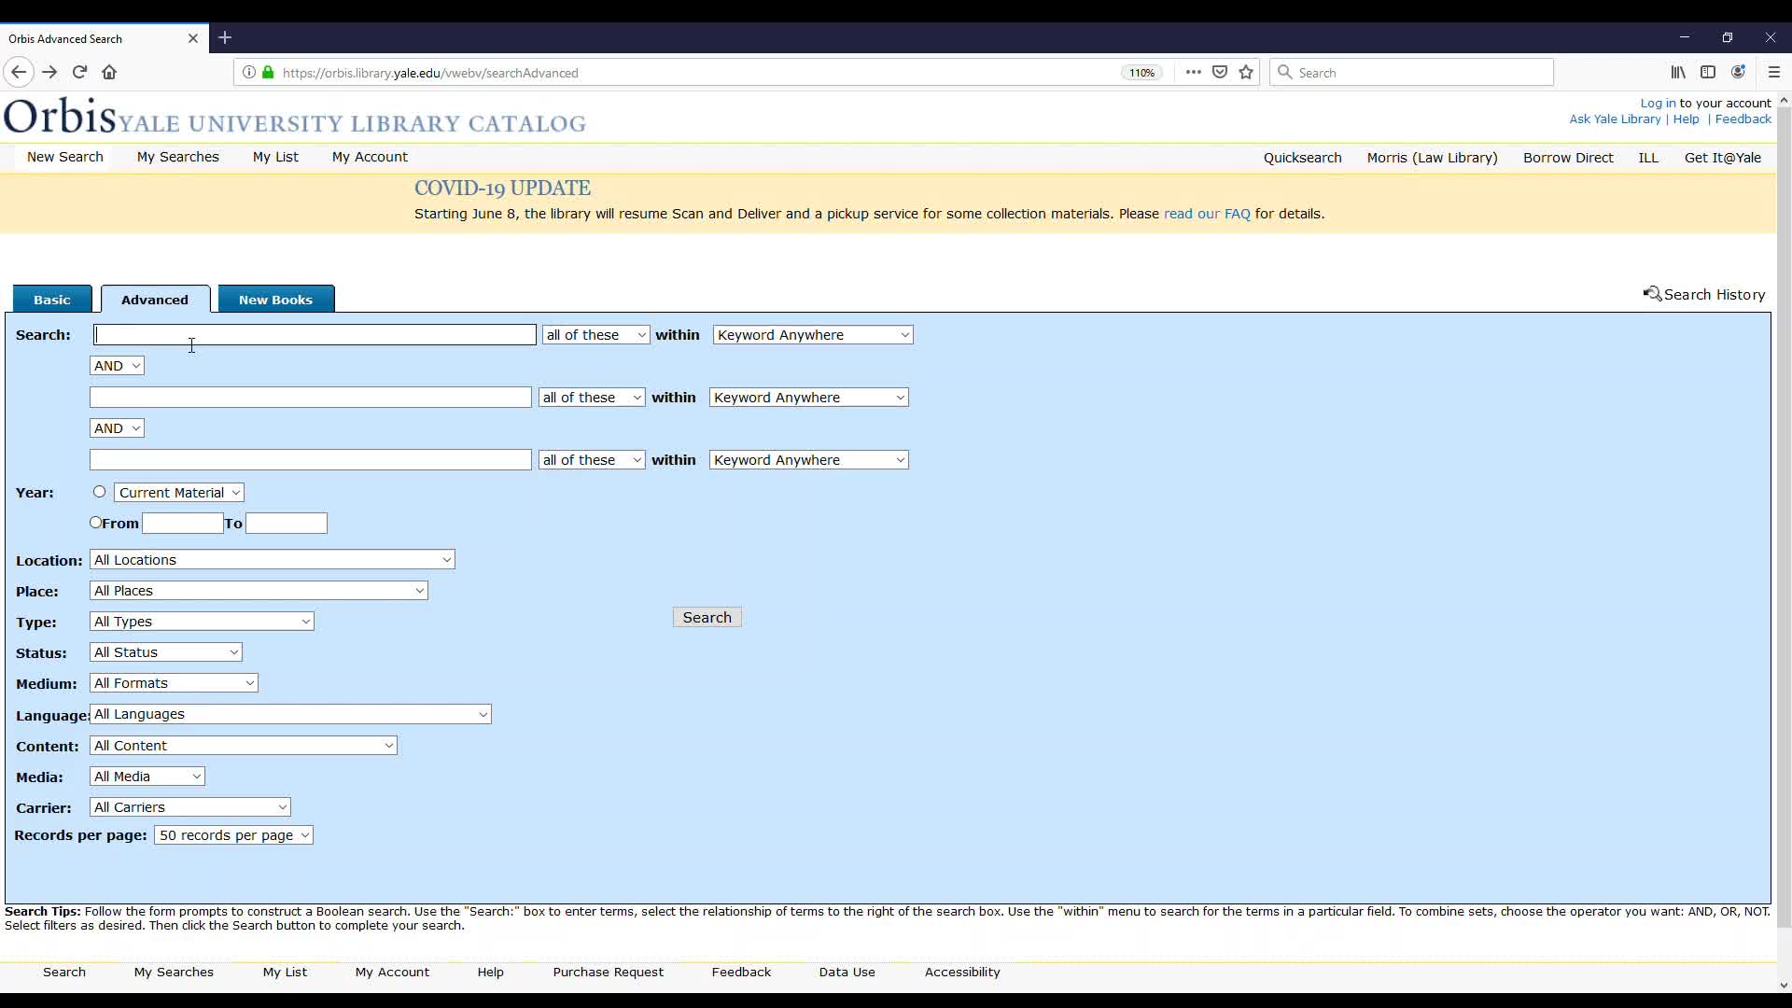Click the Log in link
The image size is (1792, 1008).
1658,104
